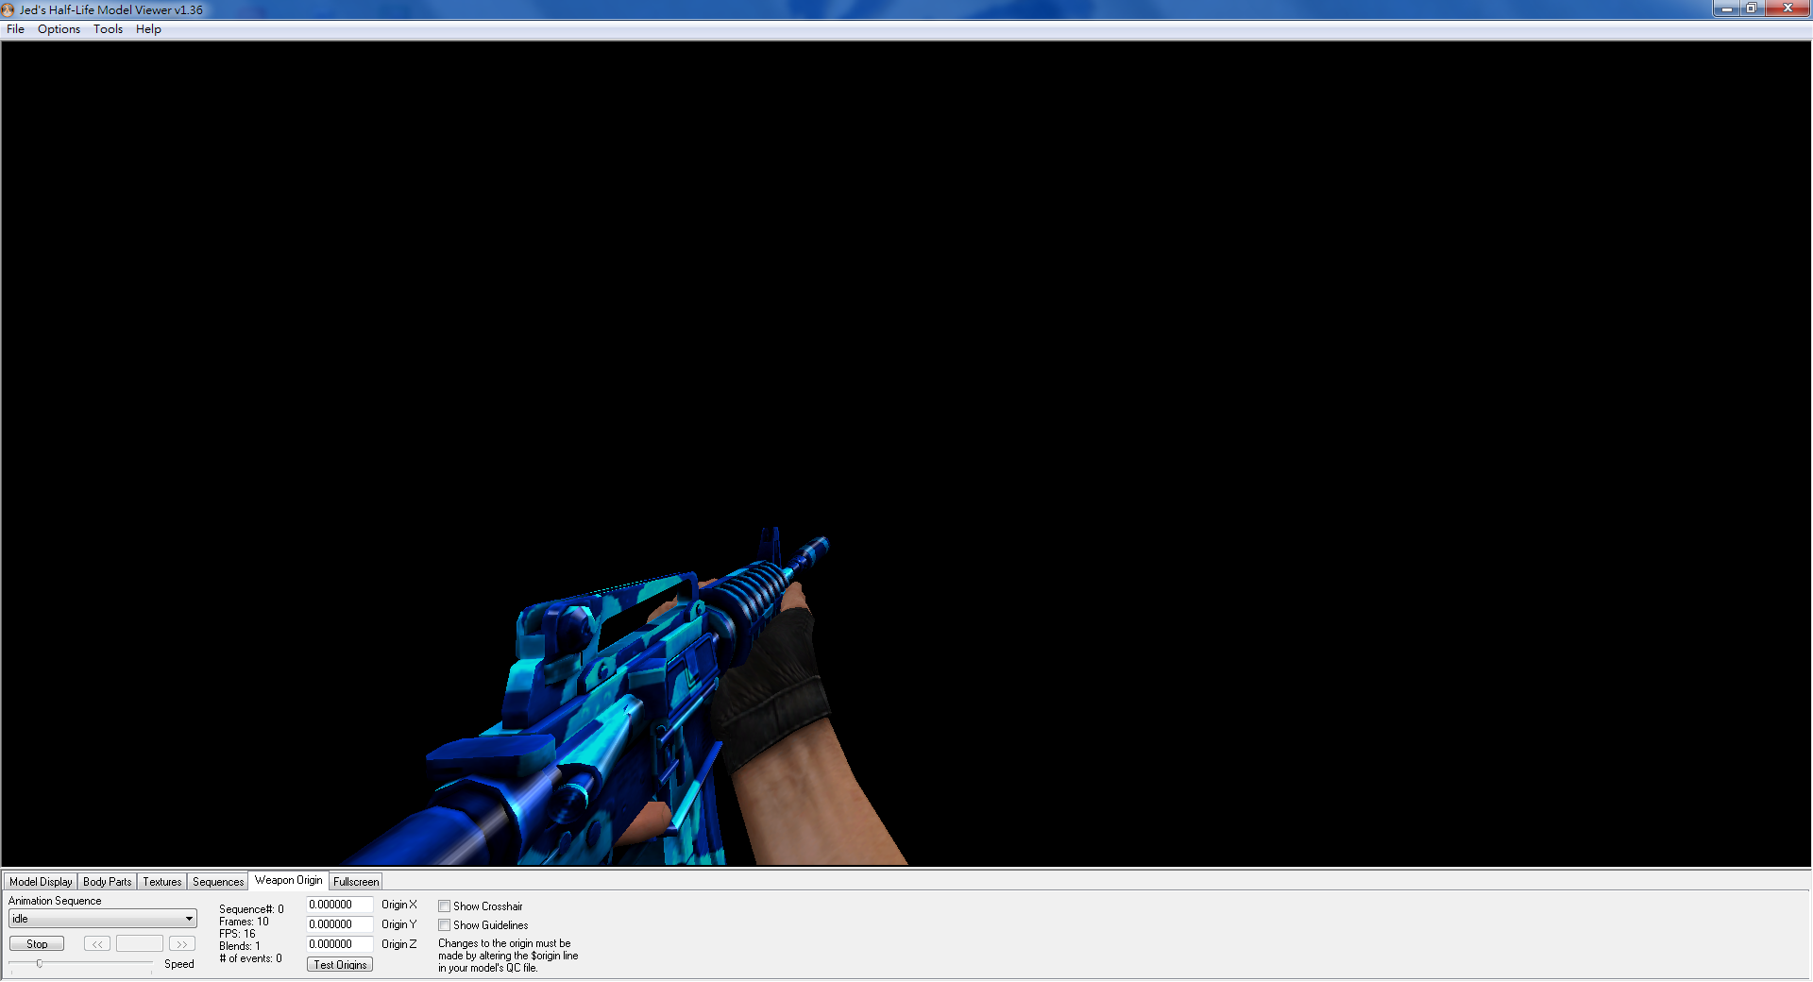Step to next frame with >> button

(181, 944)
